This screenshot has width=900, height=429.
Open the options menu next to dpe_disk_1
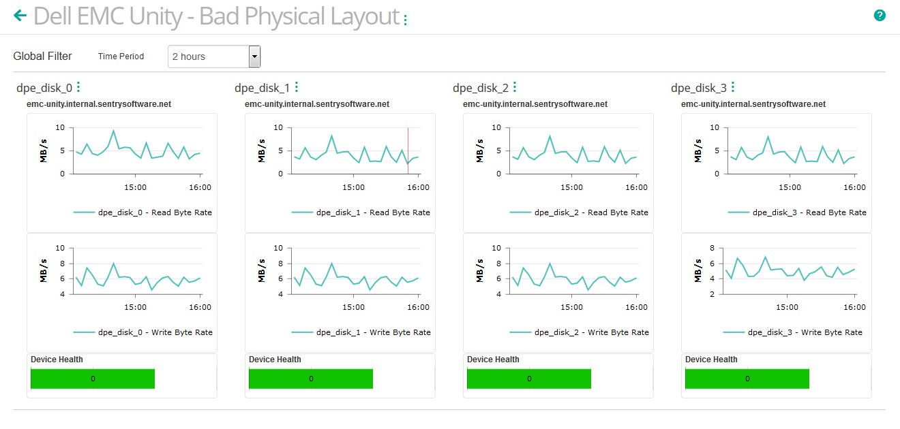(297, 87)
